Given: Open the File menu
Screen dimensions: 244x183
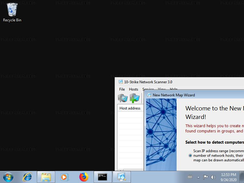Looking at the screenshot, I should coord(122,89).
